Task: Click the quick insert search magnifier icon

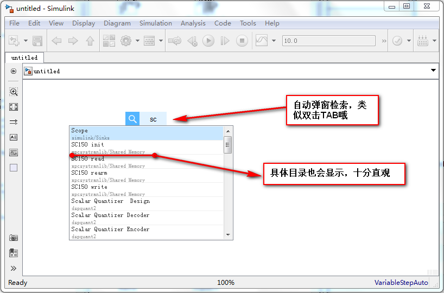Action: (x=132, y=119)
